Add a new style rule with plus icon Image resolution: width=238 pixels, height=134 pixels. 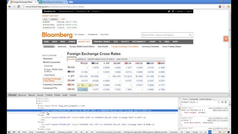[x=219, y=102]
